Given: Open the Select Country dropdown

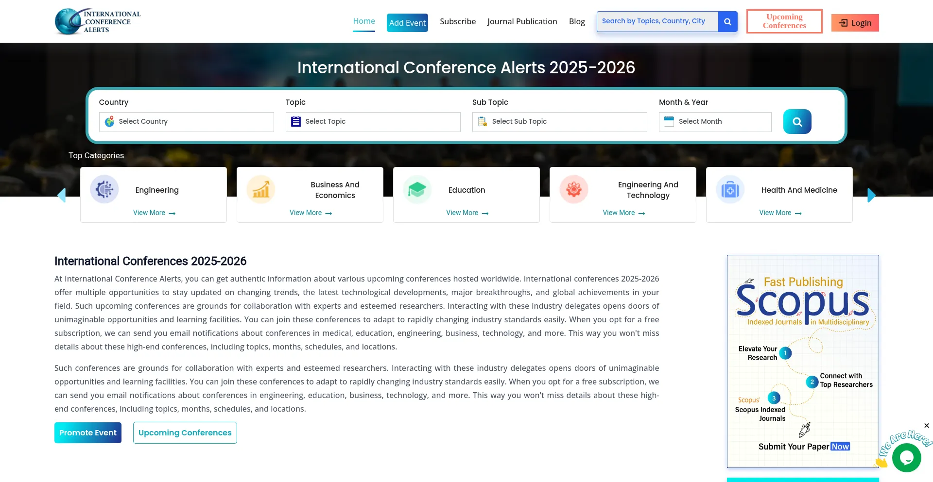Looking at the screenshot, I should [187, 122].
